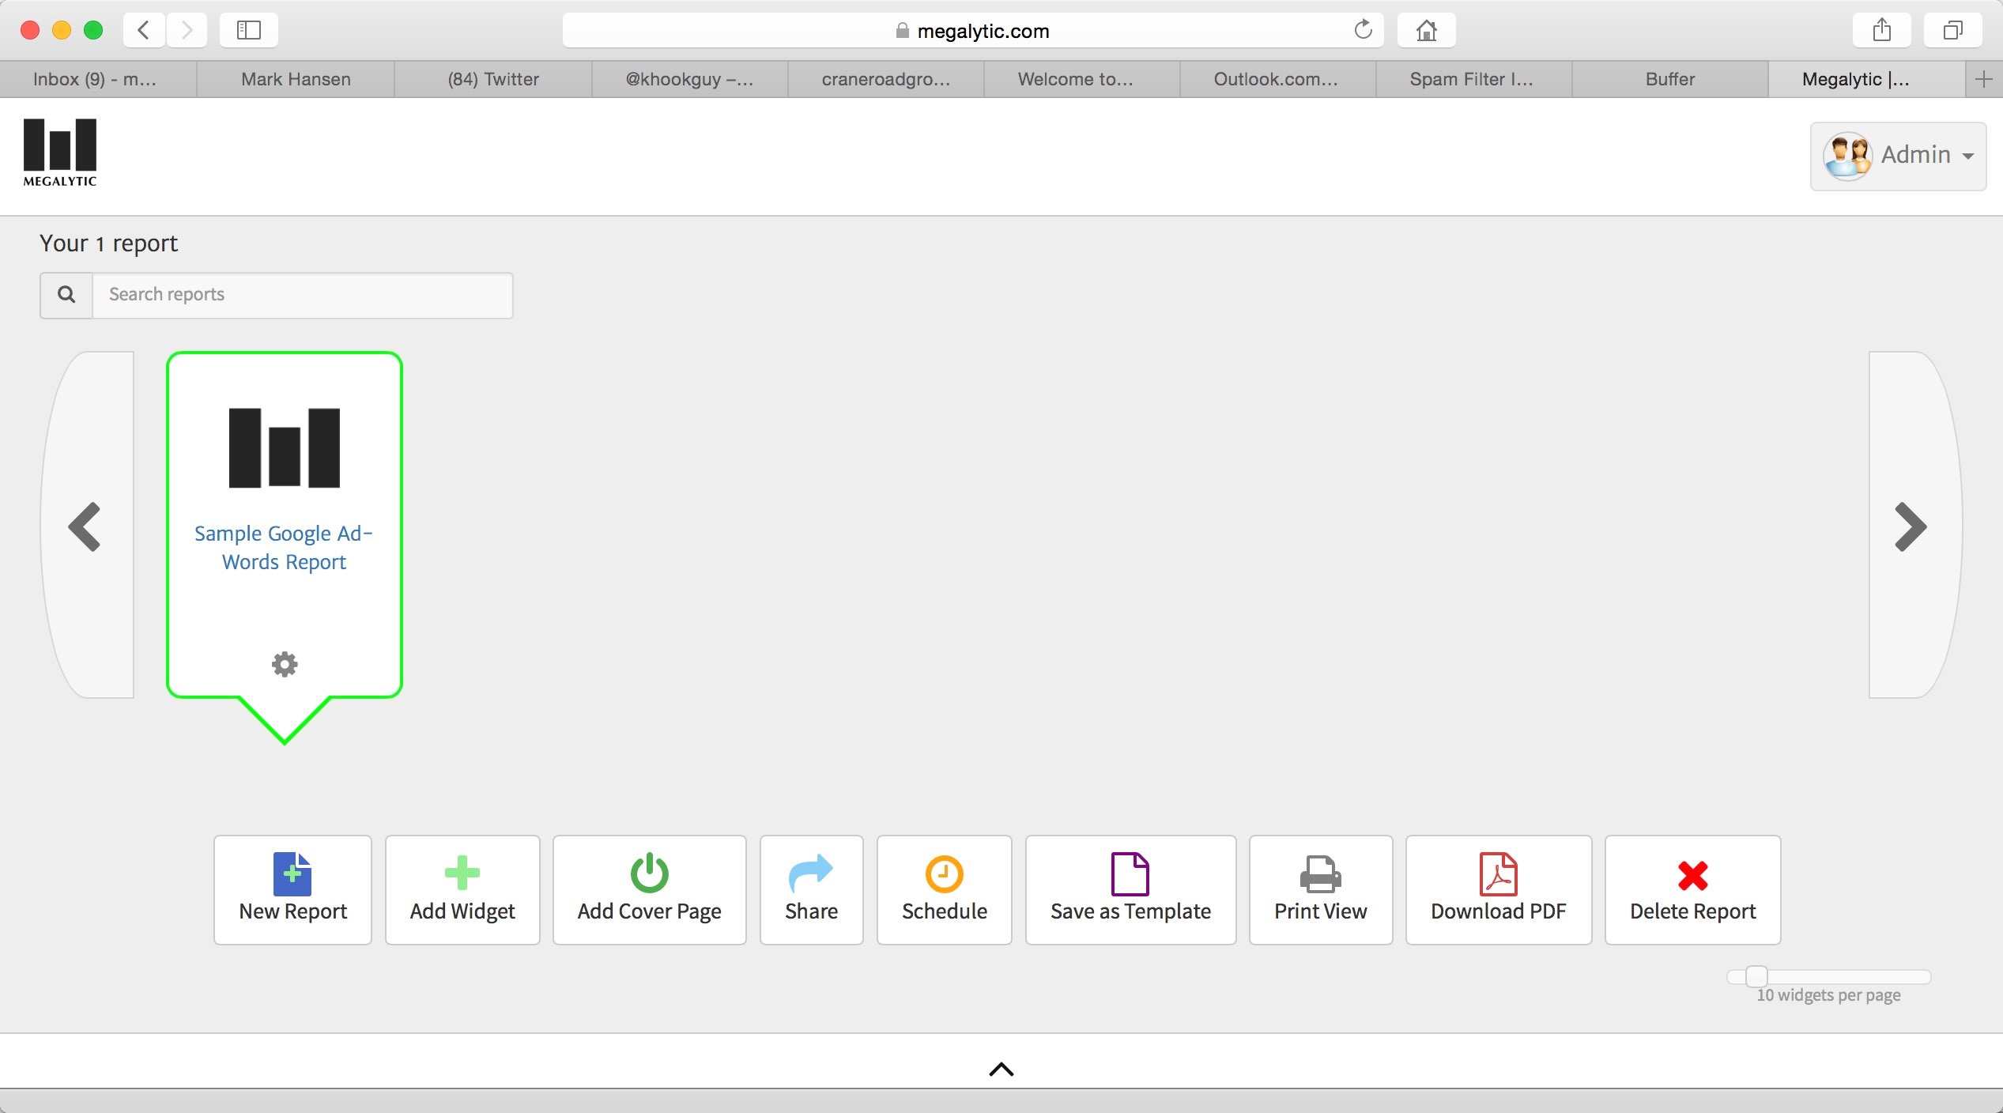Open report settings gear on the card
Screen dimensions: 2003x1113
285,664
